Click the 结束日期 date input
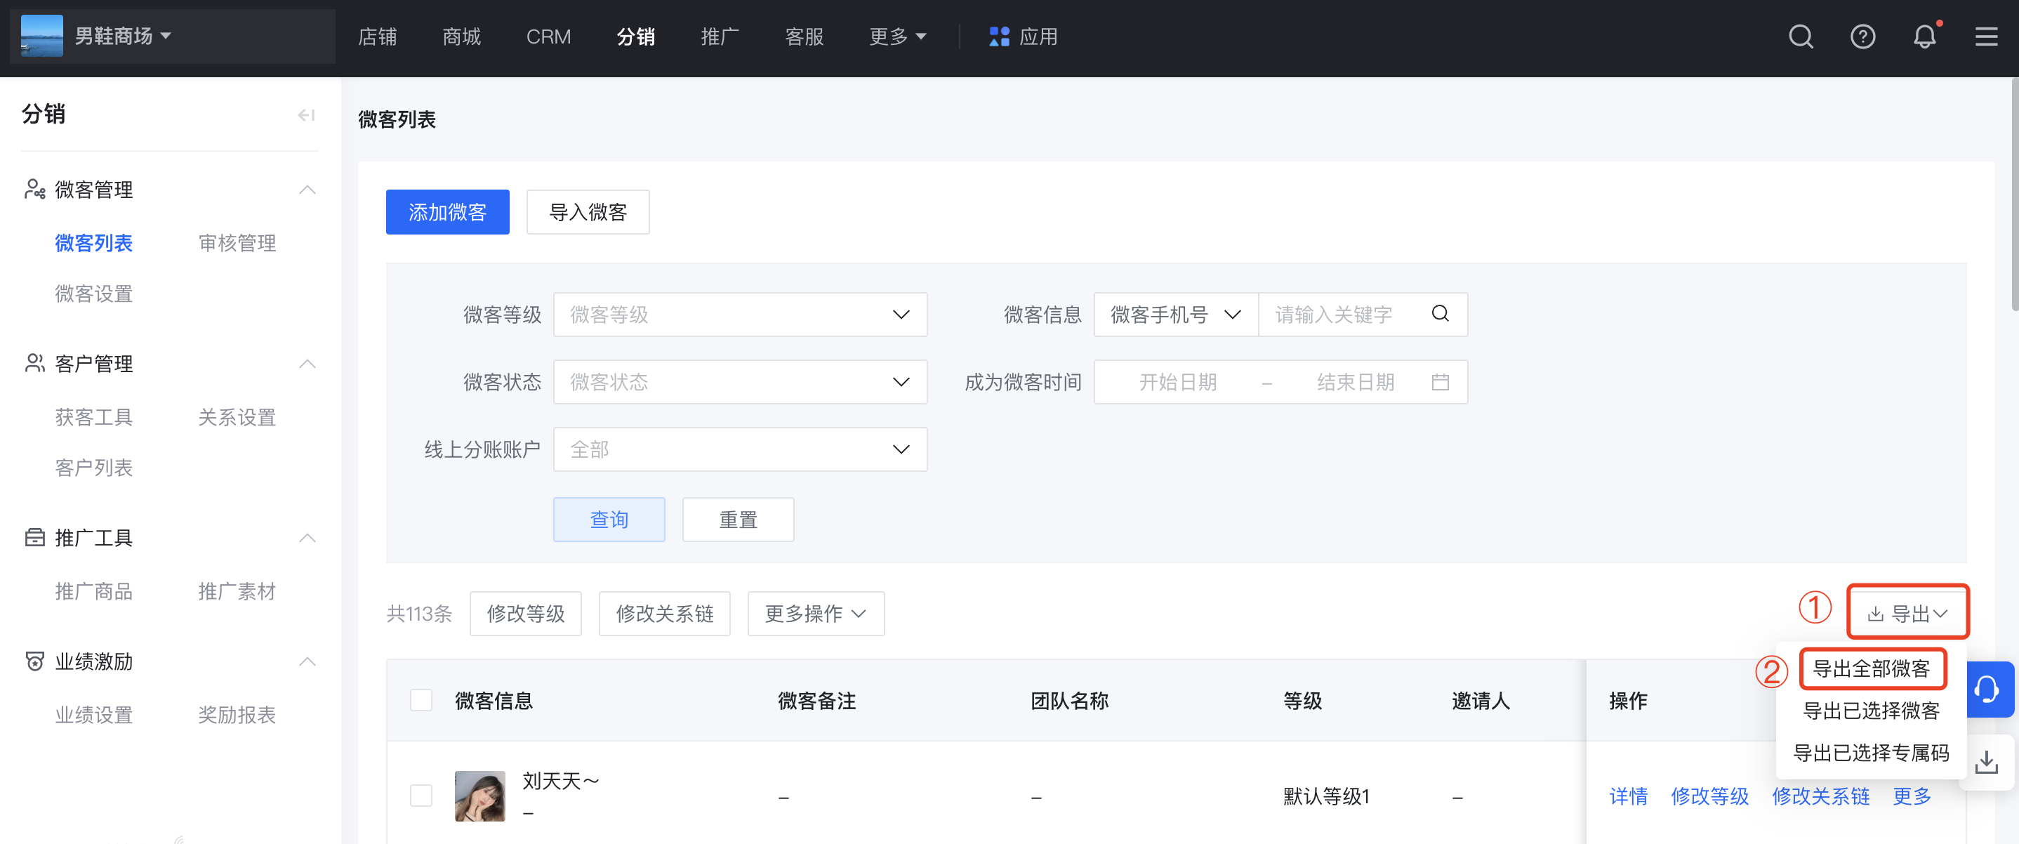 [1356, 382]
